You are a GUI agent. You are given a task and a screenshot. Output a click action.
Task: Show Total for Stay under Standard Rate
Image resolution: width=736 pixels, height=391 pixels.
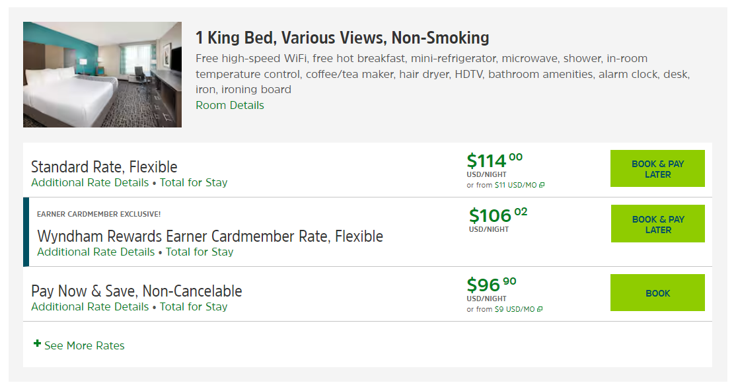pos(194,183)
